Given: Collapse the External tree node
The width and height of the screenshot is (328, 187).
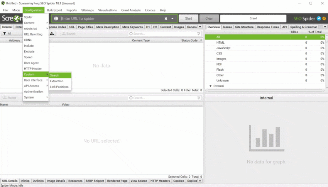Looking at the screenshot, I should pos(211,86).
